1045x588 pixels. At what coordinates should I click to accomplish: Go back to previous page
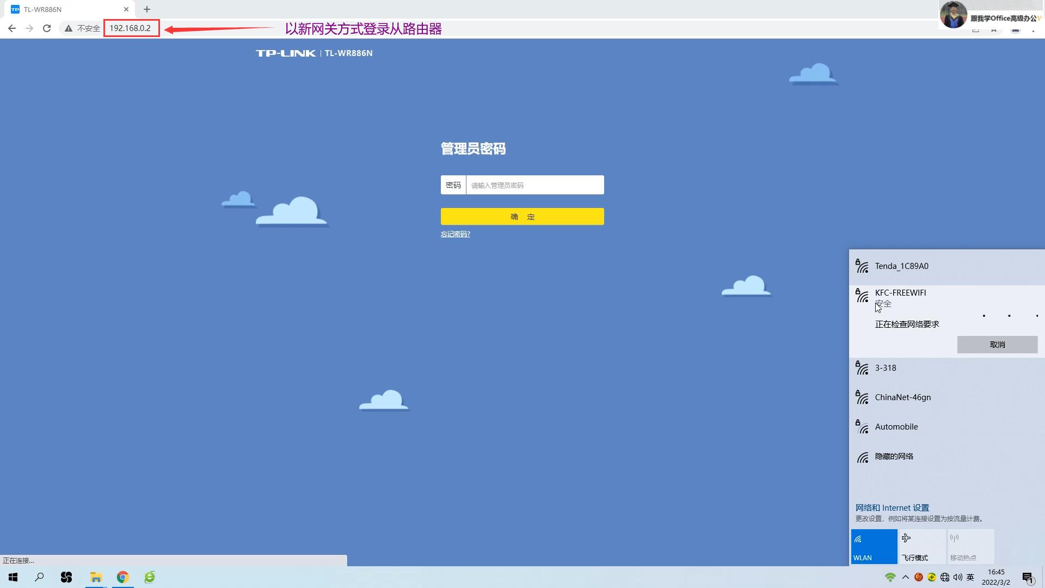click(12, 28)
